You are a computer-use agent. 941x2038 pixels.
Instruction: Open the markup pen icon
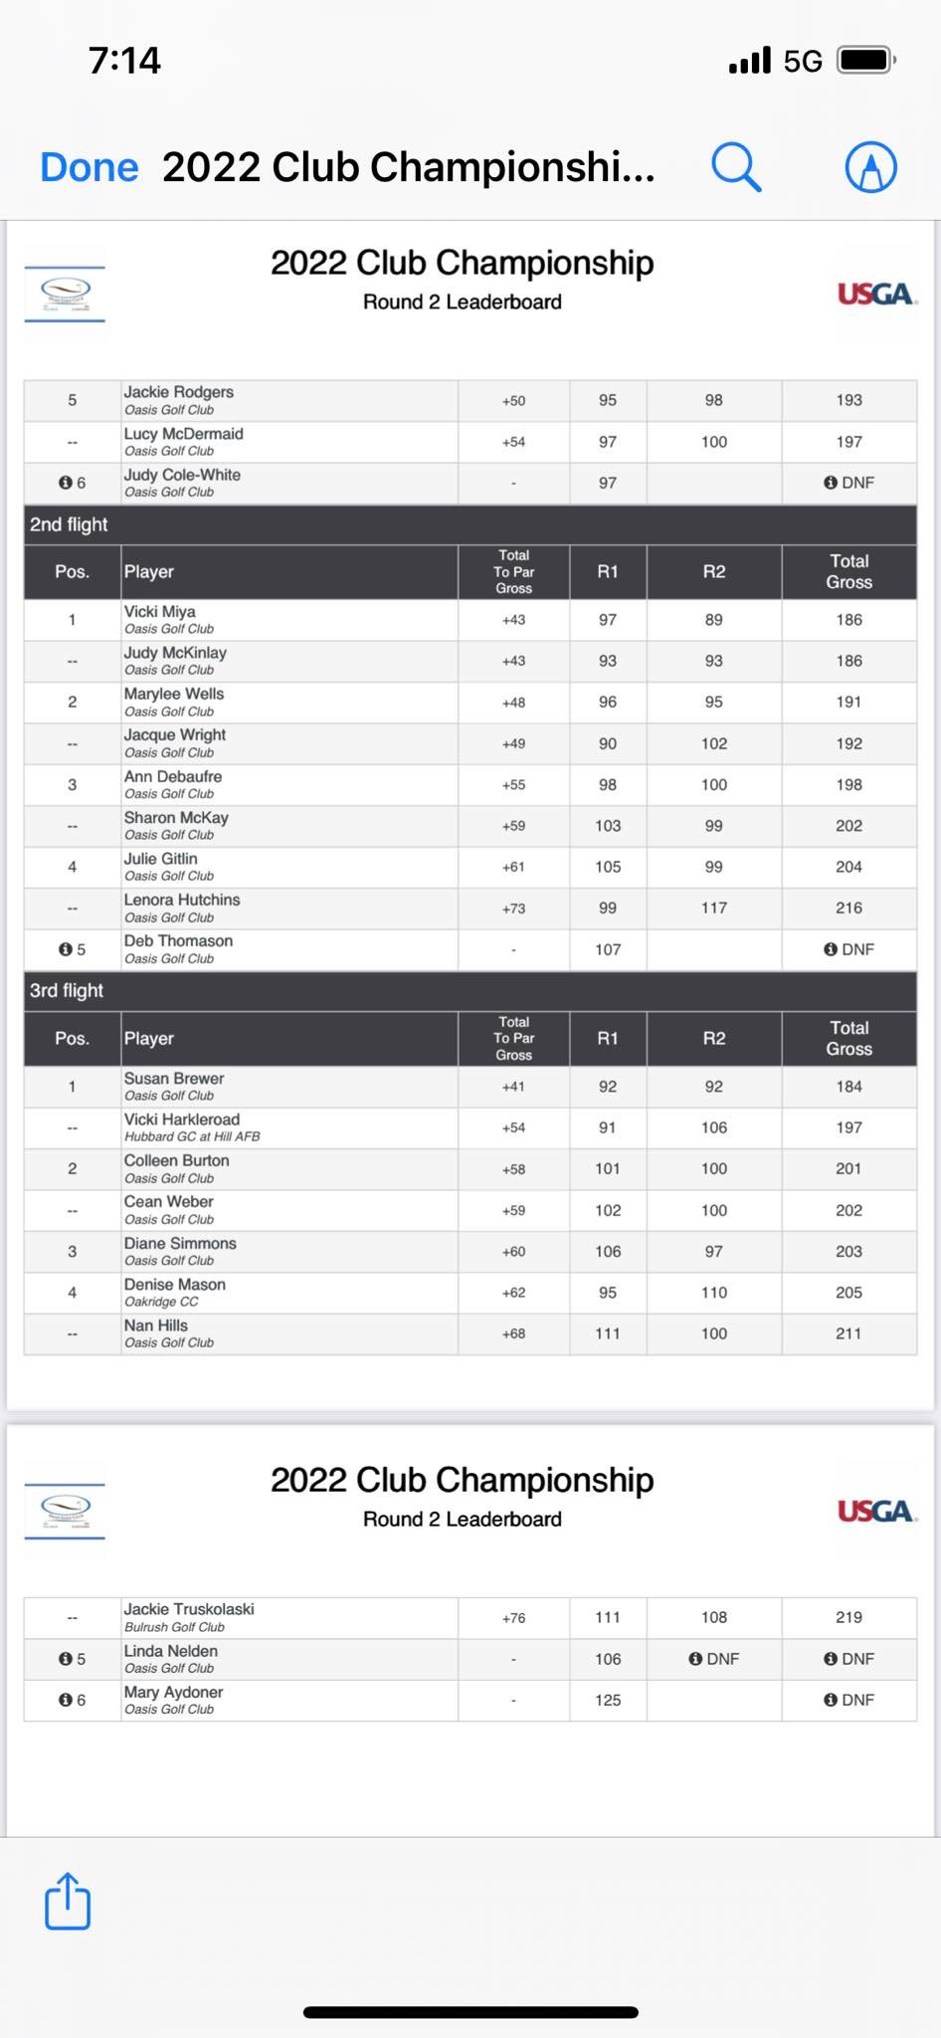click(x=870, y=166)
